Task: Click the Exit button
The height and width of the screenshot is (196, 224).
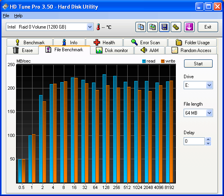Action: (x=208, y=27)
